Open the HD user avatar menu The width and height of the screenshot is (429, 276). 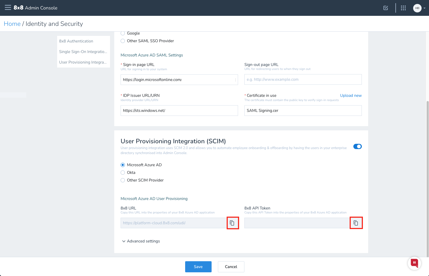coord(417,8)
